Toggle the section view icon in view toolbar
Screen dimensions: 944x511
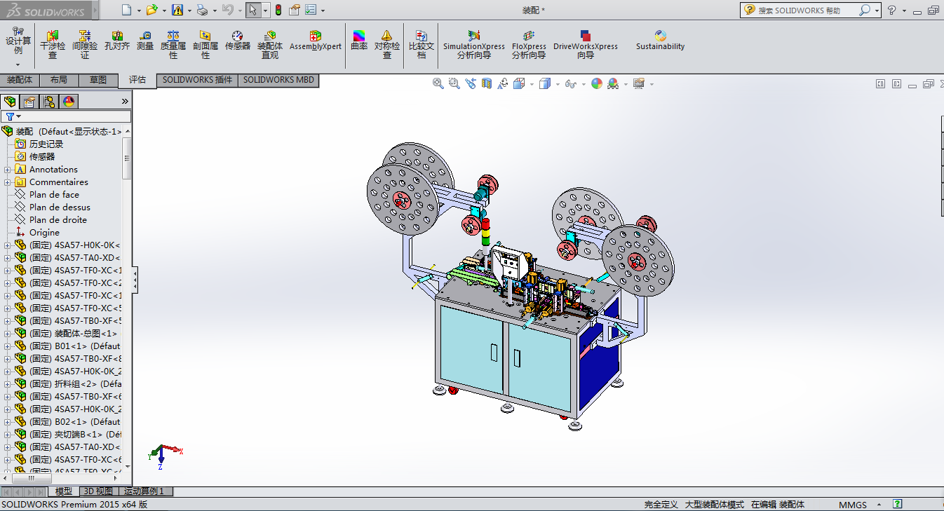tap(486, 84)
